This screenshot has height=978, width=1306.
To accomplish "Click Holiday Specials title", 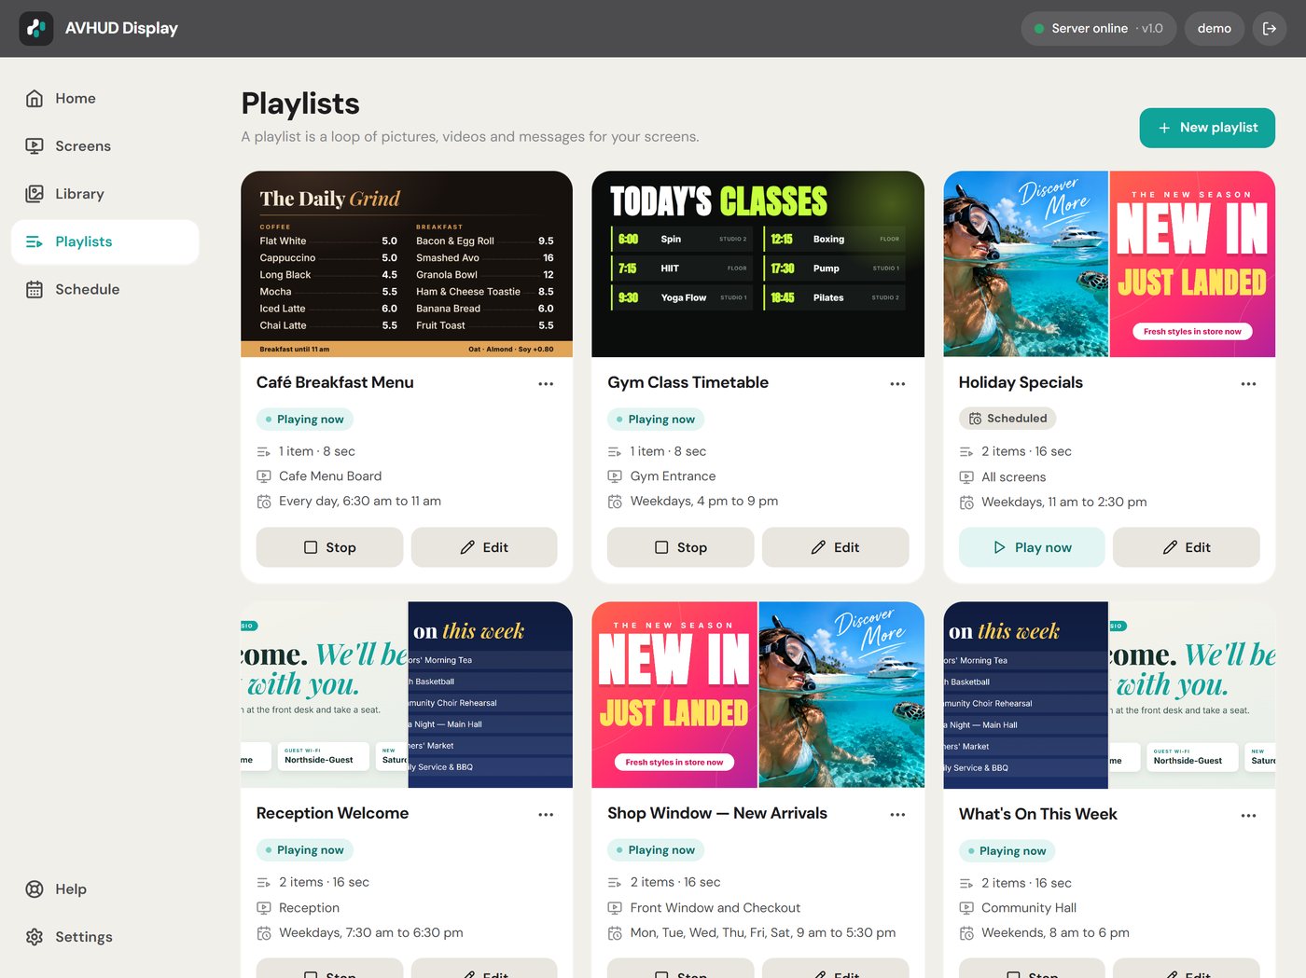I will click(1021, 382).
